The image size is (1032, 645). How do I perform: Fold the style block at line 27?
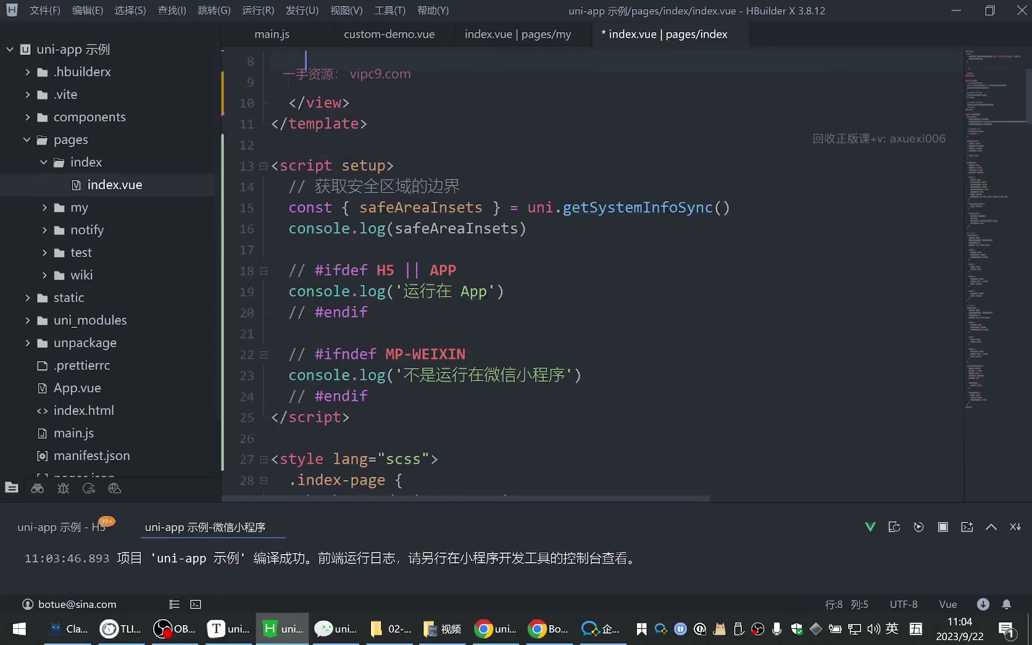tap(263, 460)
